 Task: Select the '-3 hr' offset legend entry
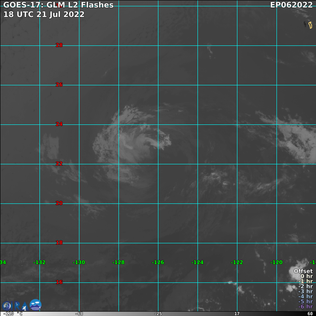coord(305,292)
